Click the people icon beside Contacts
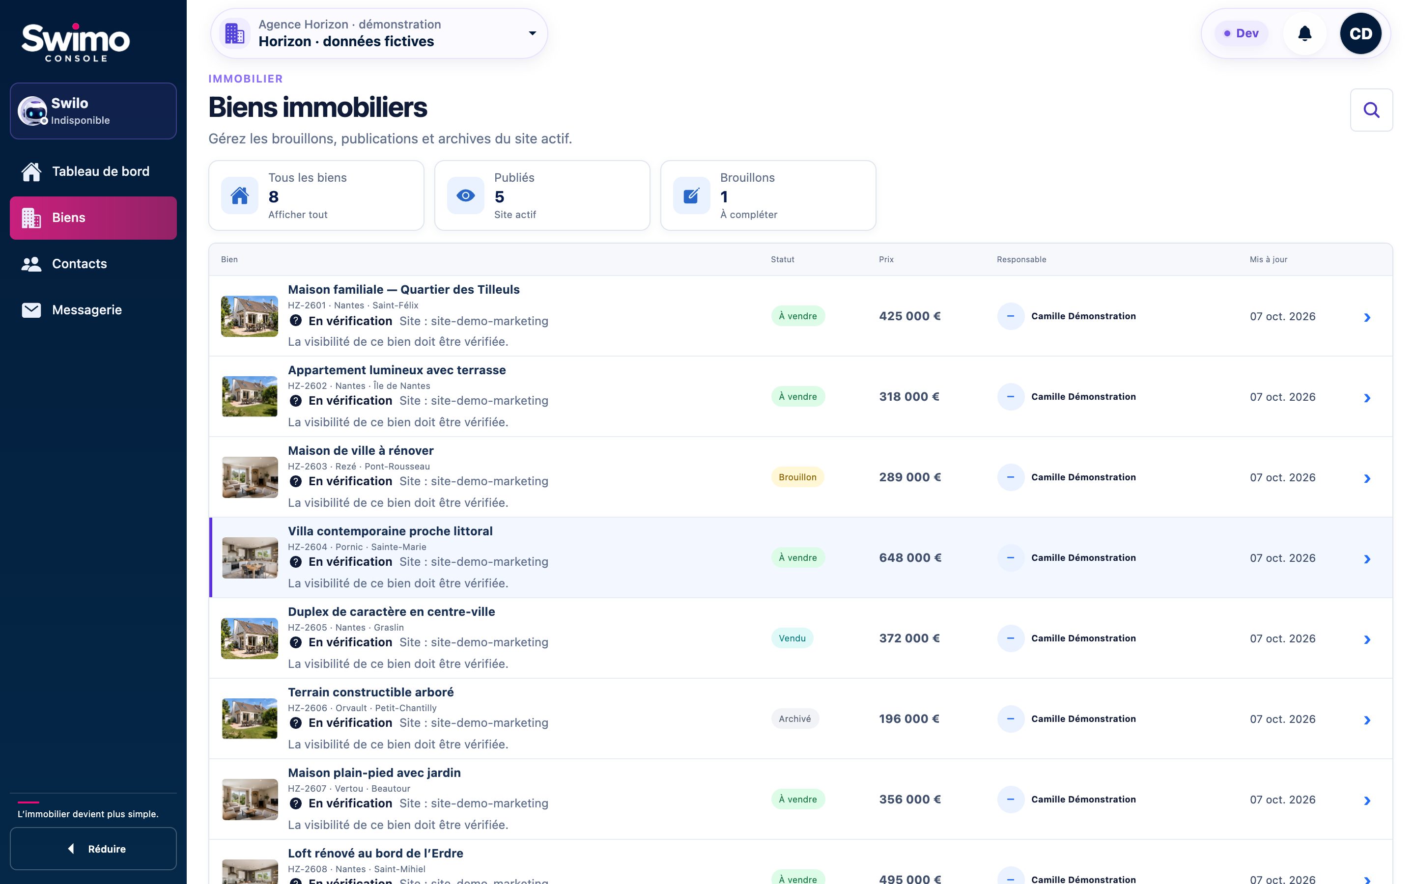Viewport: 1415px width, 884px height. (x=31, y=264)
